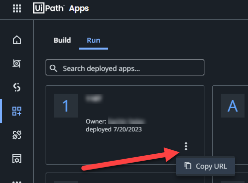248x183 pixels.
Task: Open the Admin settings sidebar icon
Action: pos(17,159)
